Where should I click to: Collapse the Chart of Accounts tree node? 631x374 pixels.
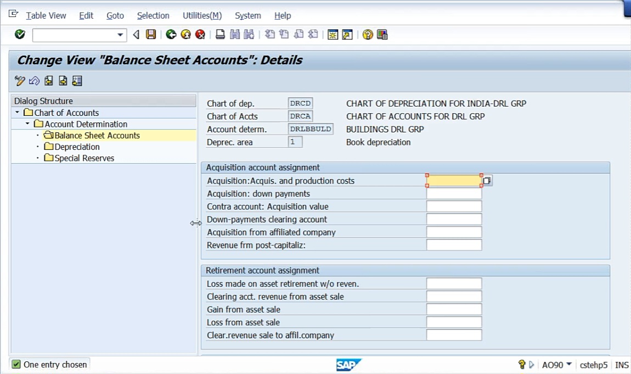[x=18, y=113]
